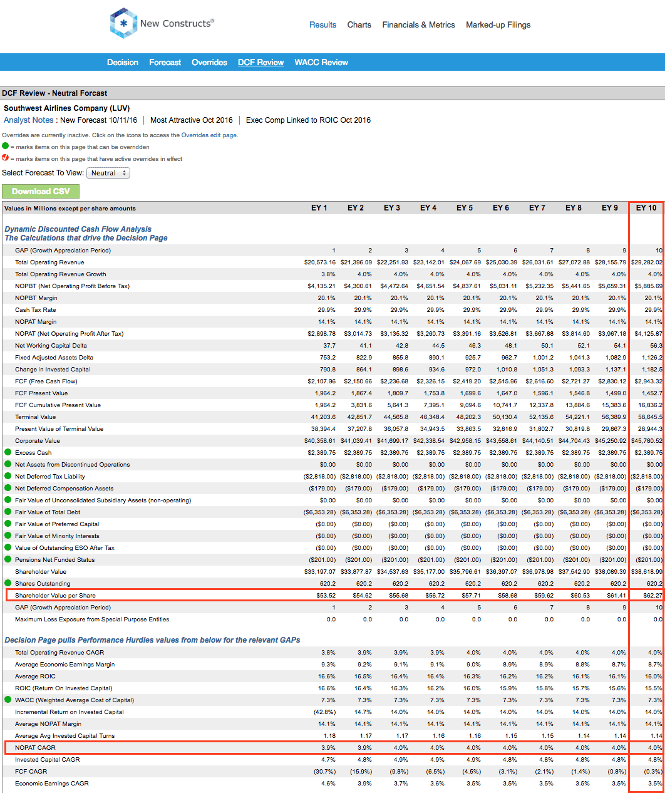Select the $33,197.07 shareholder value cell
Screen dimensions: 665x793
(x=320, y=572)
